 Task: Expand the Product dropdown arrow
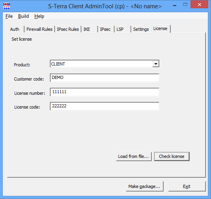156,64
